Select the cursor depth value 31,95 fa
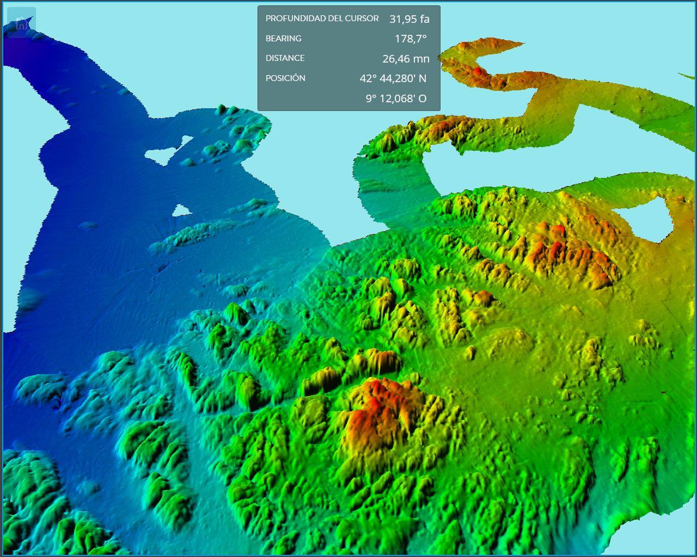697x557 pixels. pyautogui.click(x=409, y=19)
